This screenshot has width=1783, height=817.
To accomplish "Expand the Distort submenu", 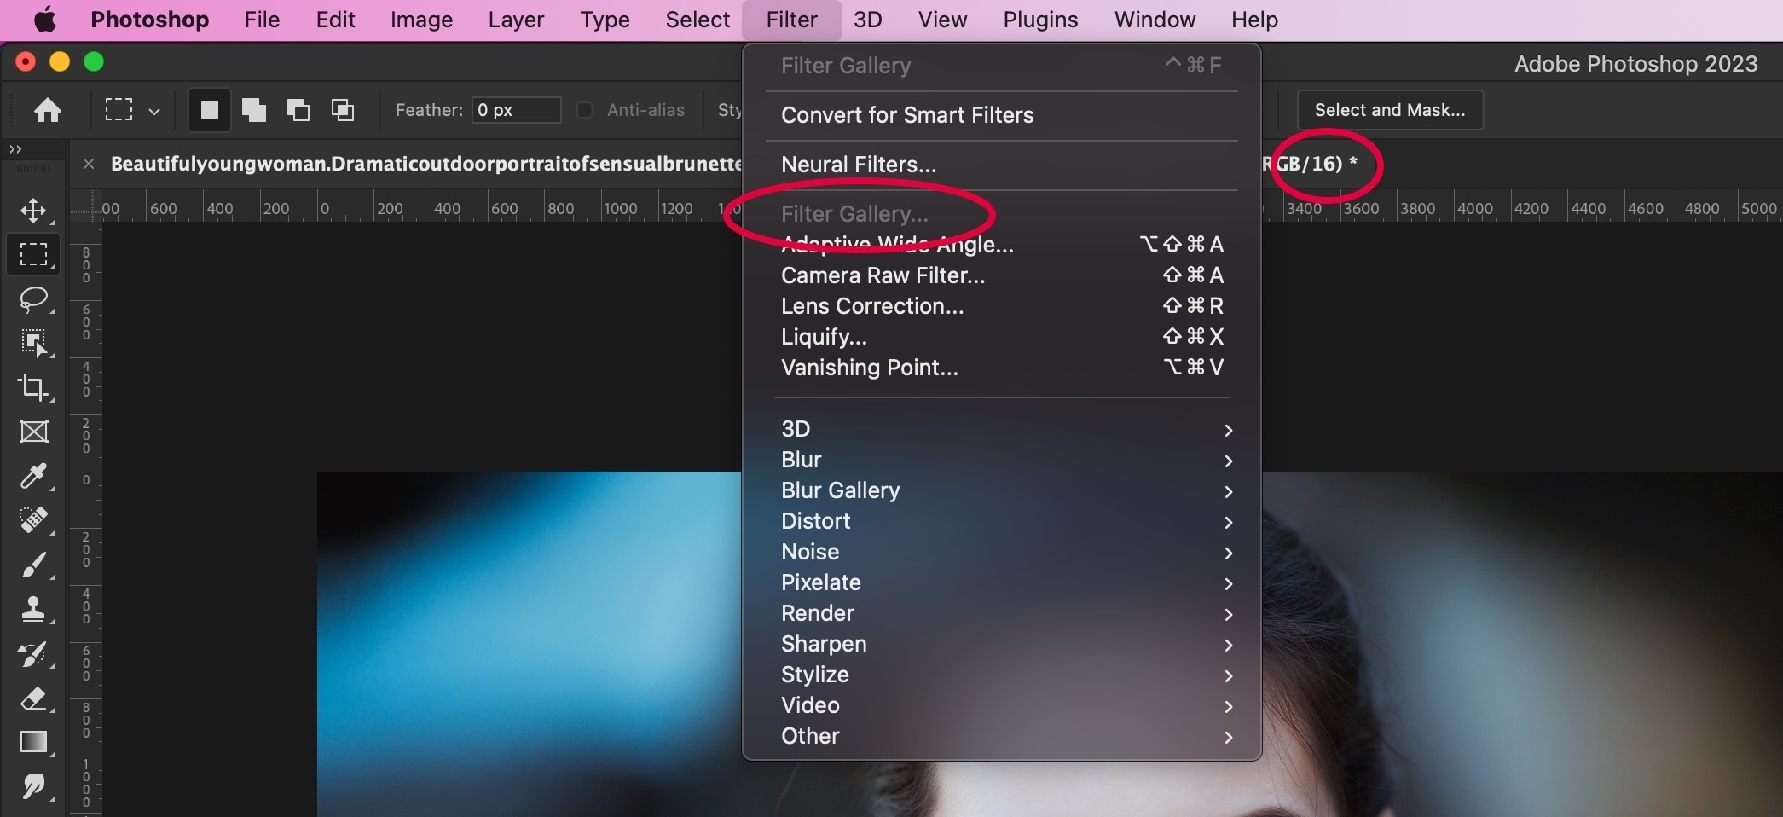I will point(1003,521).
